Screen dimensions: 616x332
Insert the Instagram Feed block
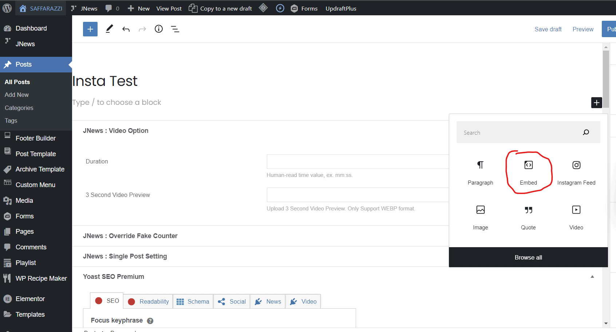pyautogui.click(x=576, y=172)
